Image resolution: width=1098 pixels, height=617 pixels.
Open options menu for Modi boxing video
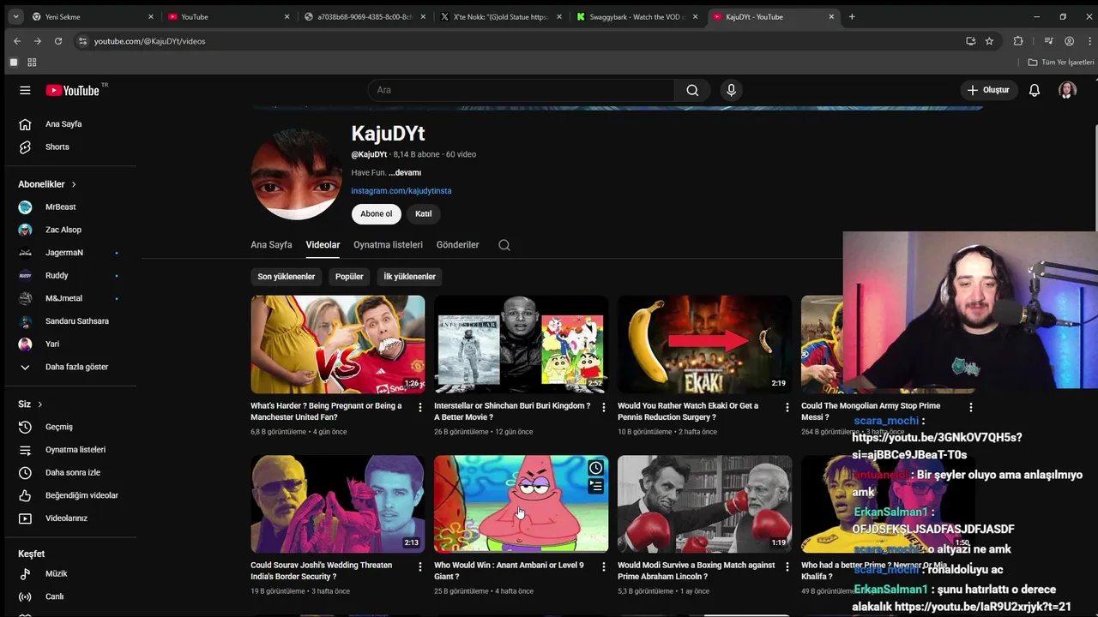pyautogui.click(x=787, y=567)
